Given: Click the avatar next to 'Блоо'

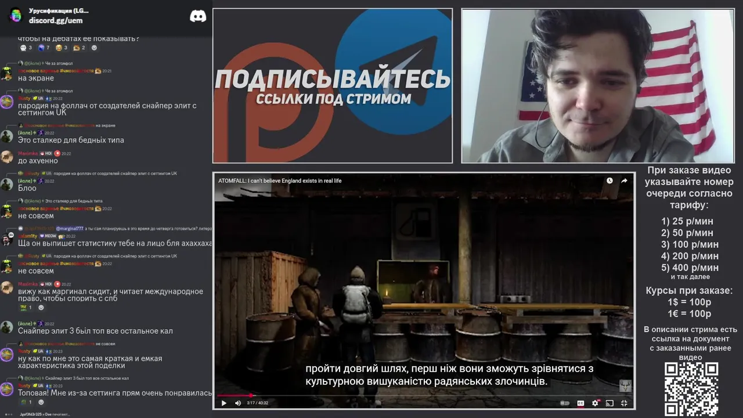Looking at the screenshot, I should pos(6,185).
